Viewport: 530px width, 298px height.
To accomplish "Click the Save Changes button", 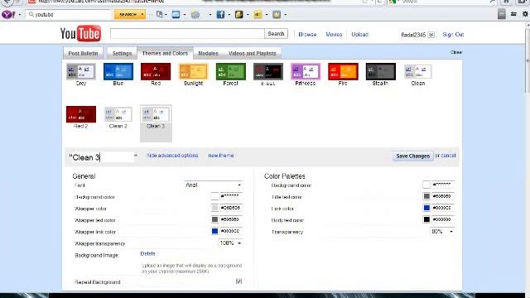I will point(412,156).
